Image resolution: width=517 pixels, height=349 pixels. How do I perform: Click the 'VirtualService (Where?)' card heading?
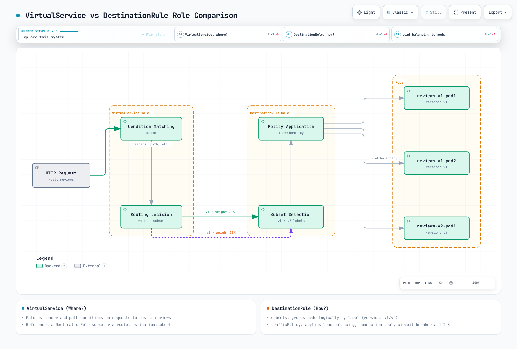point(57,308)
